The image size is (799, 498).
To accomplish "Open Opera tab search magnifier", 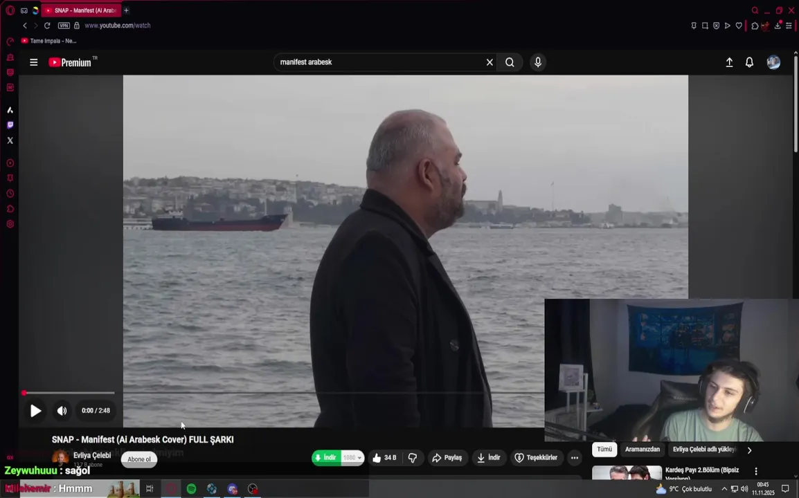I will click(x=755, y=10).
